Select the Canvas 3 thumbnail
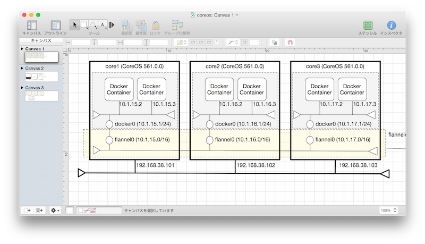The height and width of the screenshot is (244, 425). pos(41,96)
